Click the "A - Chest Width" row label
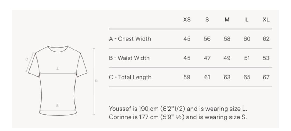 [x=130, y=39]
